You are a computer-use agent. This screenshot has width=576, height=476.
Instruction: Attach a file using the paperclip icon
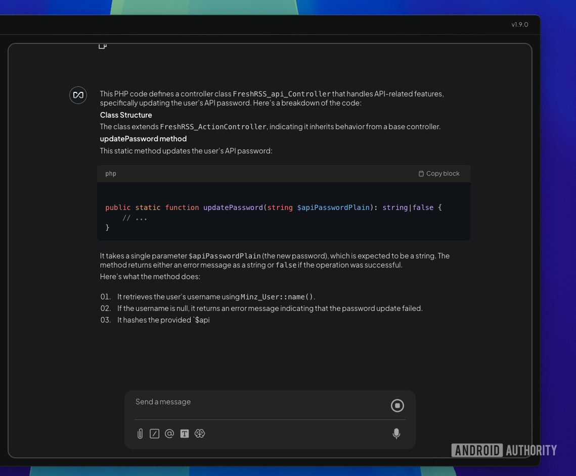point(140,434)
